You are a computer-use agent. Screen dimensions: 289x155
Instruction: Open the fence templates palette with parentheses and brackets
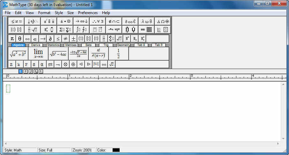click(16, 29)
